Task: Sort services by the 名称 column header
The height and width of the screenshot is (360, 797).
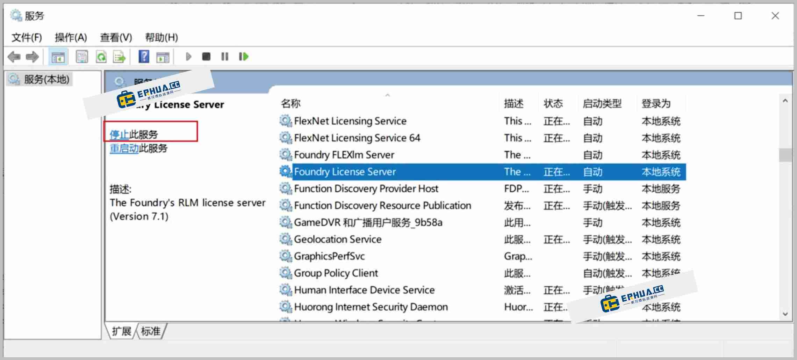Action: pos(290,103)
